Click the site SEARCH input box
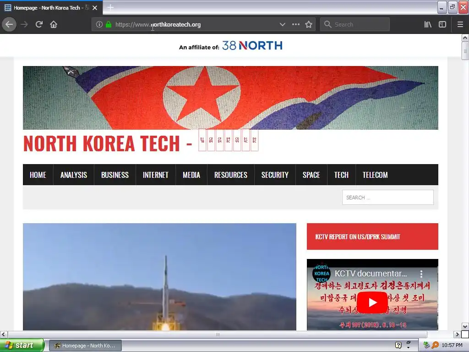 [387, 197]
